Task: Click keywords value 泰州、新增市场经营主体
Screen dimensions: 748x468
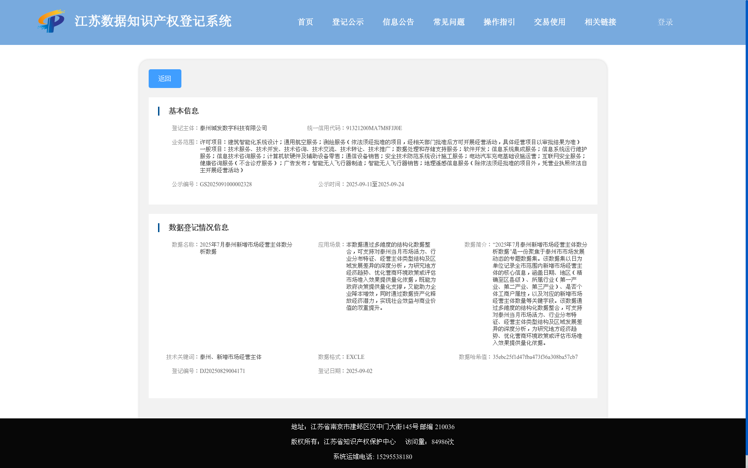Action: tap(230, 357)
